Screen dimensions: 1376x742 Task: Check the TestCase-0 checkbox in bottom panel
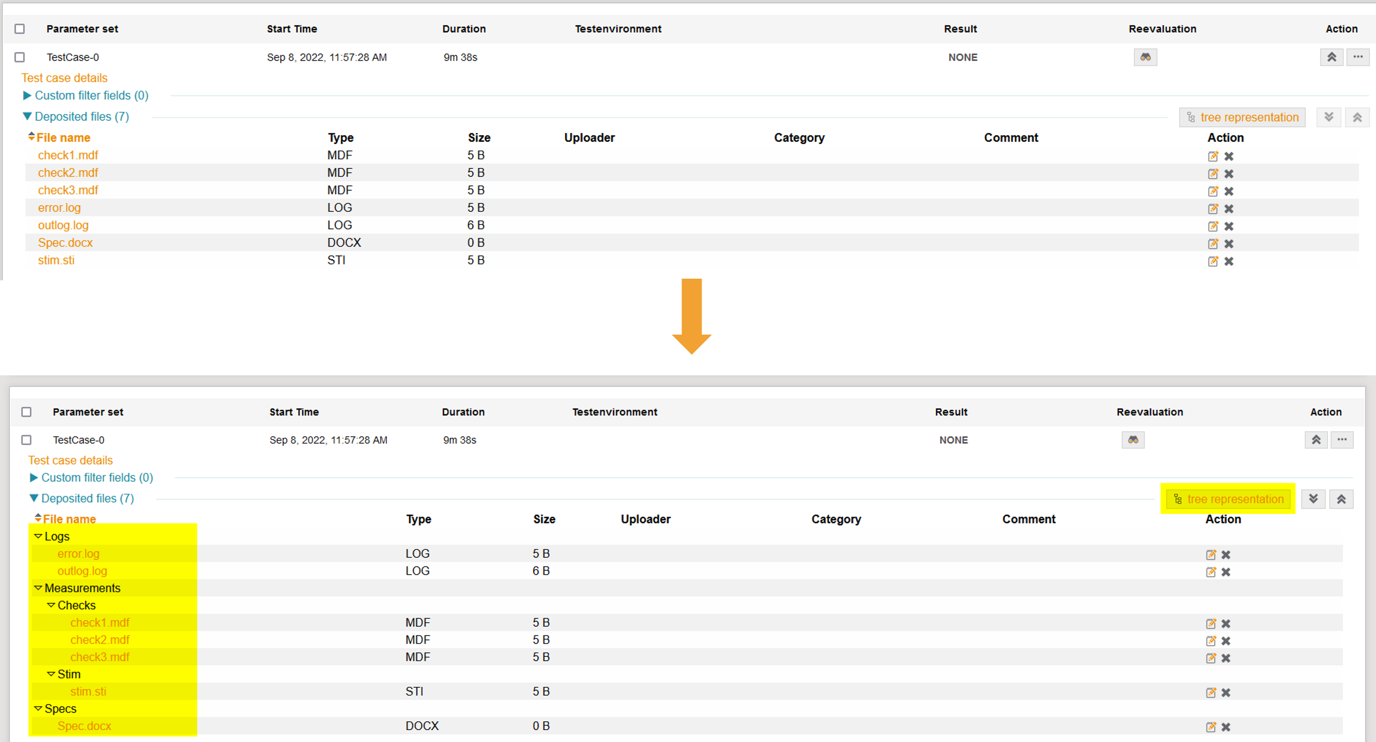point(26,440)
